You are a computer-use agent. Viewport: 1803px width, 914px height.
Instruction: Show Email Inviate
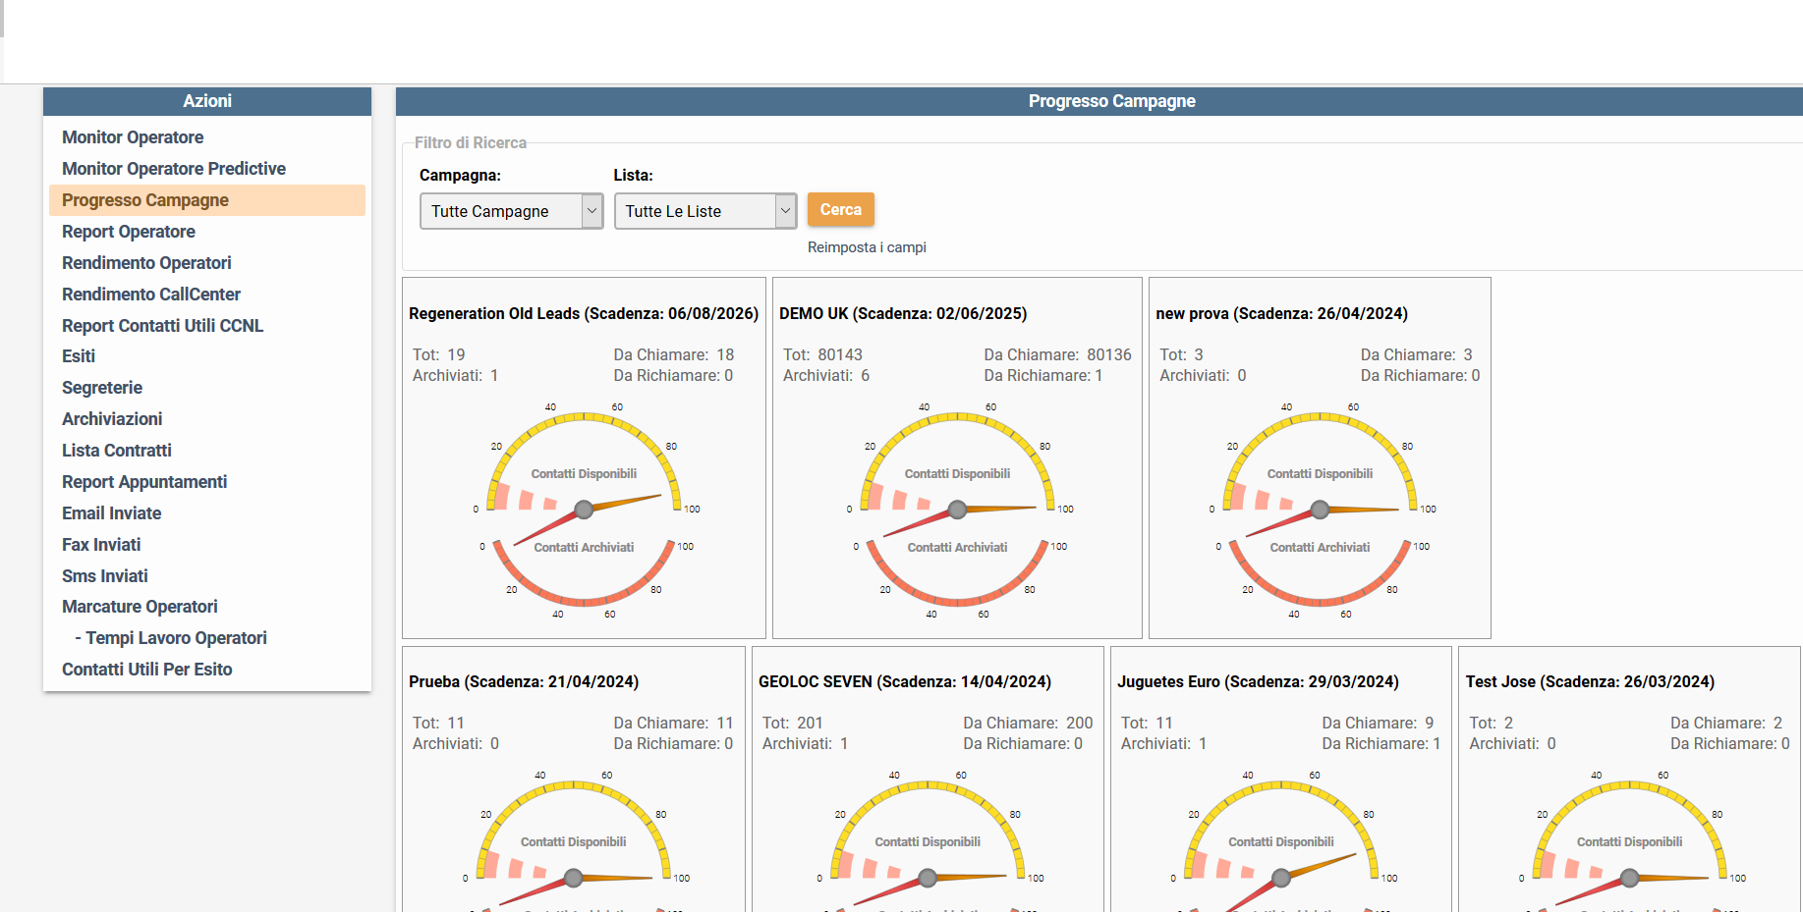[x=112, y=513]
